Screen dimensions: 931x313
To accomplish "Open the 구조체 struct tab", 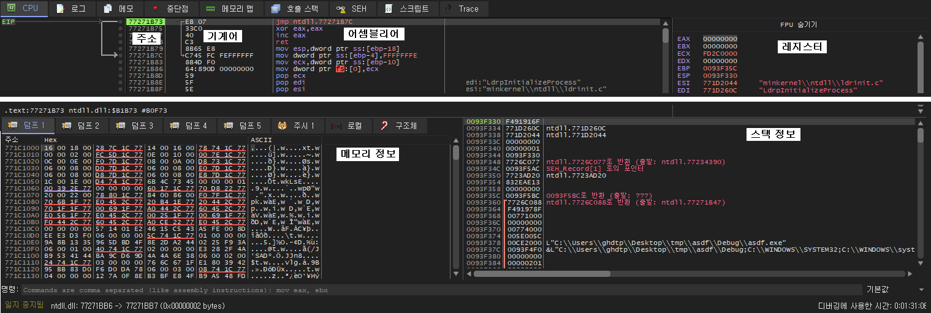I will 399,126.
